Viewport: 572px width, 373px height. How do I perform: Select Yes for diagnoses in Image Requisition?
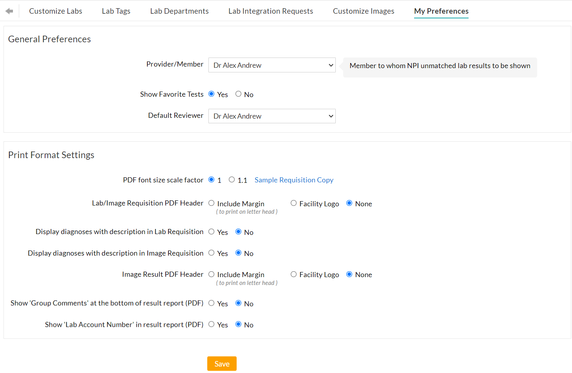click(212, 253)
